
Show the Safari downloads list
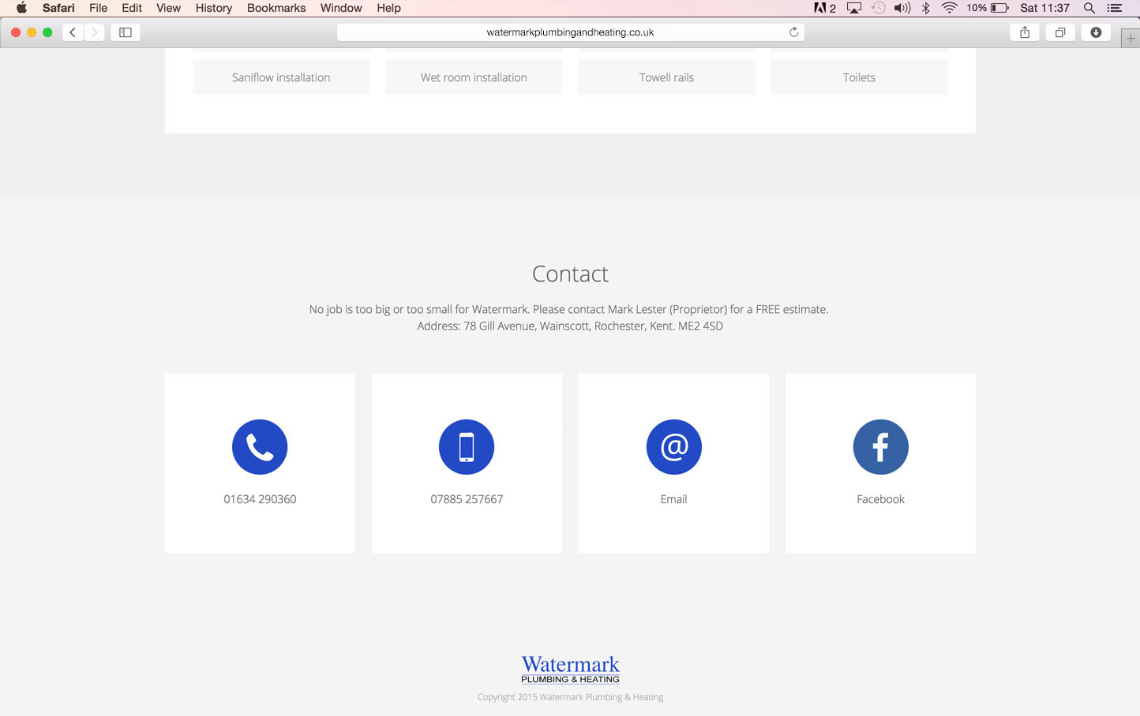[x=1096, y=32]
